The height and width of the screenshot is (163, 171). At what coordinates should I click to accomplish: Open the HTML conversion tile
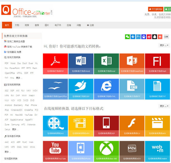point(106,89)
